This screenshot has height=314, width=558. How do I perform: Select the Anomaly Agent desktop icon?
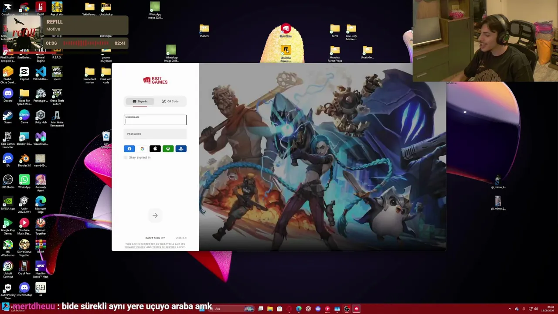(41, 183)
